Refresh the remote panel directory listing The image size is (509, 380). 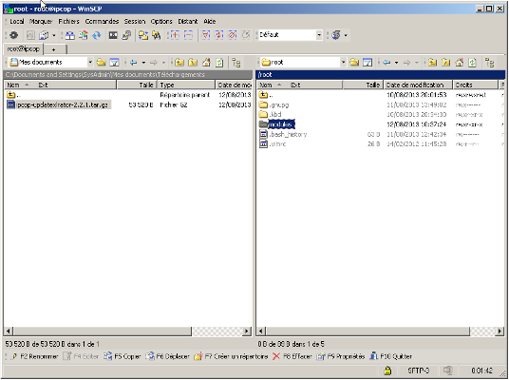pyautogui.click(x=472, y=62)
